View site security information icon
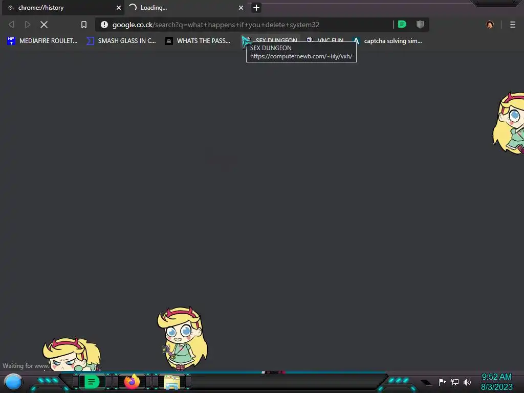Image resolution: width=524 pixels, height=393 pixels. tap(104, 25)
